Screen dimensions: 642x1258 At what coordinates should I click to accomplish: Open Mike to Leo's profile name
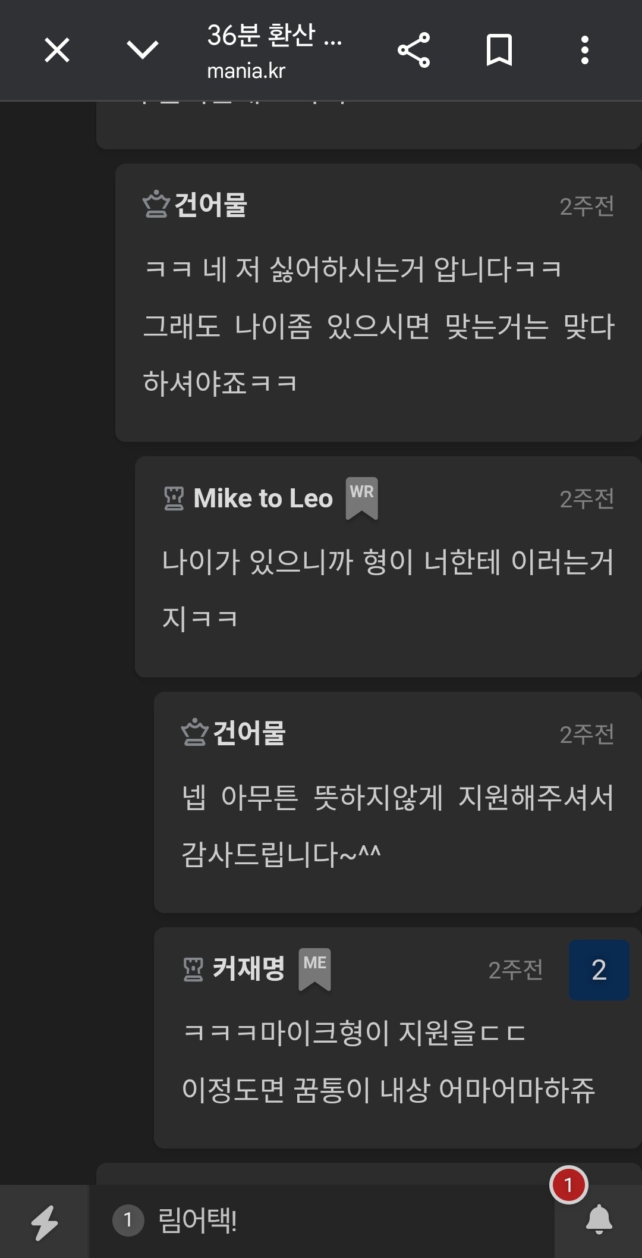(263, 498)
